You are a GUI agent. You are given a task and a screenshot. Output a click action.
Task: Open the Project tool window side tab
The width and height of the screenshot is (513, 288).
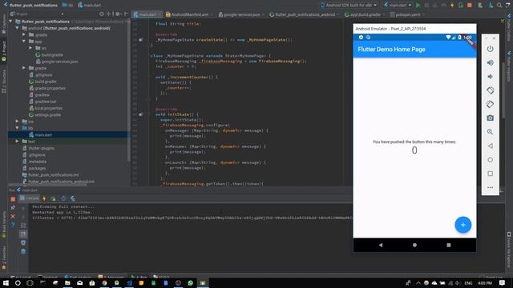pyautogui.click(x=3, y=51)
